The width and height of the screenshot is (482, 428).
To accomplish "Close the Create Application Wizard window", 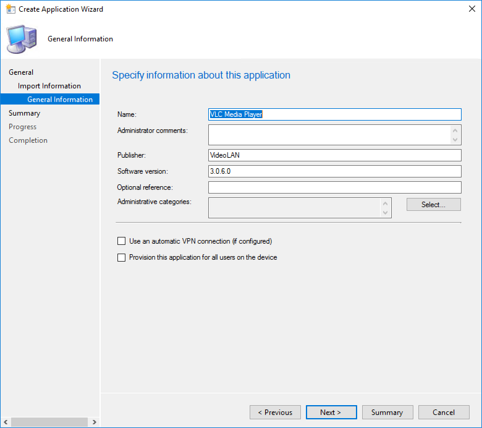I will tap(472, 9).
